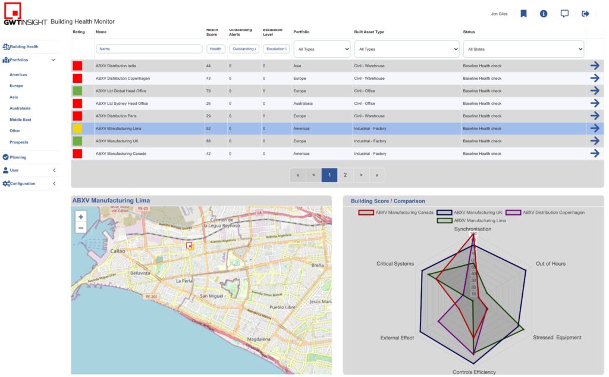Viewport: 609px width, 377px height.
Task: Click the GWT Insight logo
Action: pos(26,14)
